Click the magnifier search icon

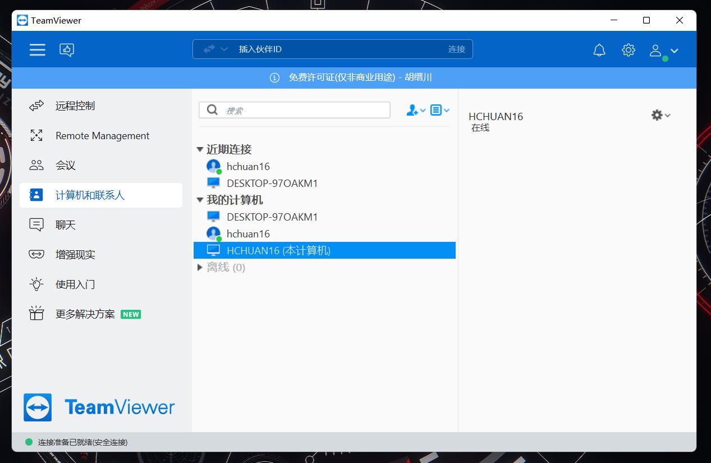click(x=212, y=110)
